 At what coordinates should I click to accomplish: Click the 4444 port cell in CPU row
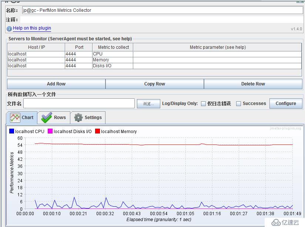(78, 54)
